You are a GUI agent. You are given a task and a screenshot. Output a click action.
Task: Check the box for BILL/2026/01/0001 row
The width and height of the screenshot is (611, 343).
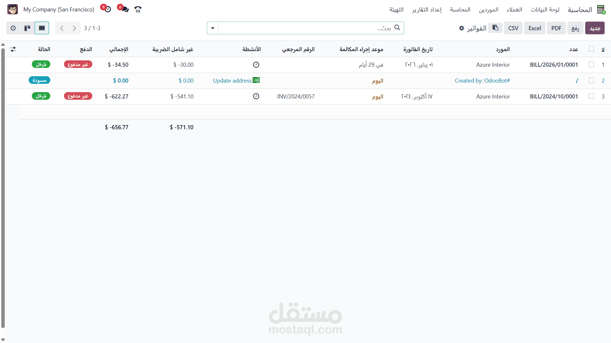coord(591,64)
